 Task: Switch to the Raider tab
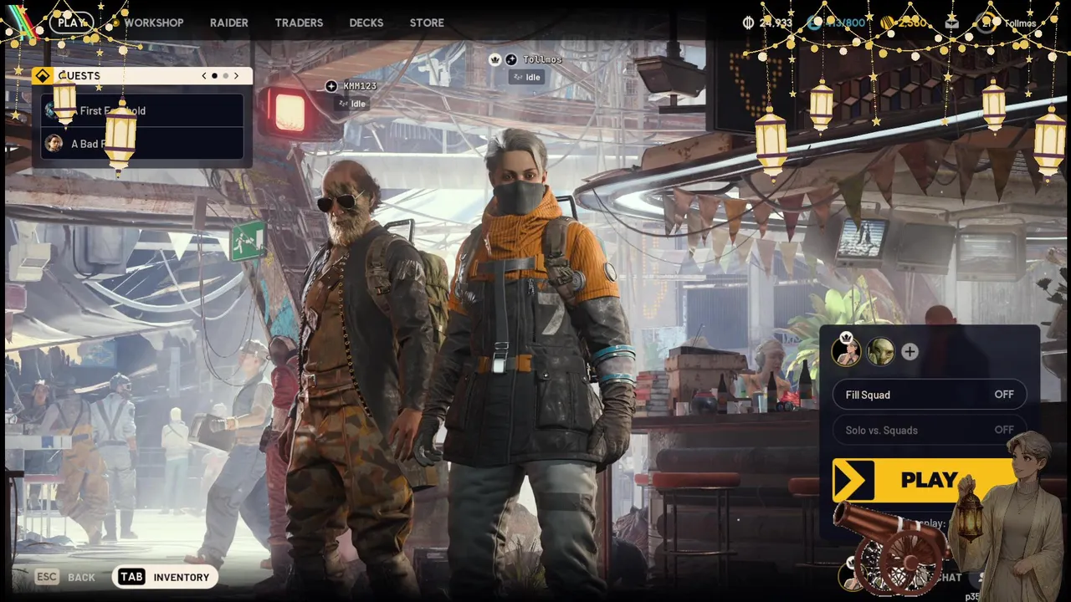(x=228, y=23)
